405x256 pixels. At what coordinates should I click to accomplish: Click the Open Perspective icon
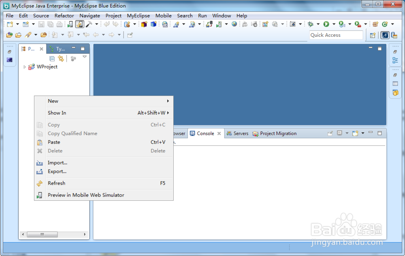(x=373, y=35)
